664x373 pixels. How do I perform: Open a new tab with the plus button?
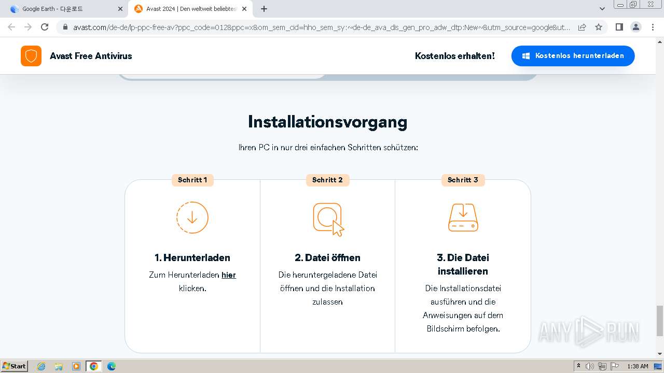tap(264, 9)
